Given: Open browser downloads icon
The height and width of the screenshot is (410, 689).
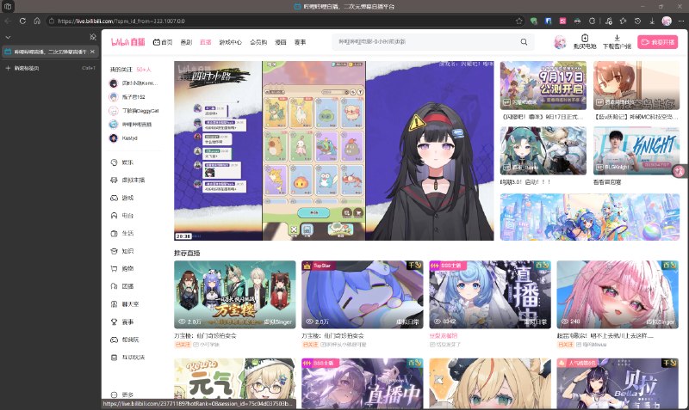Looking at the screenshot, I should (652, 21).
